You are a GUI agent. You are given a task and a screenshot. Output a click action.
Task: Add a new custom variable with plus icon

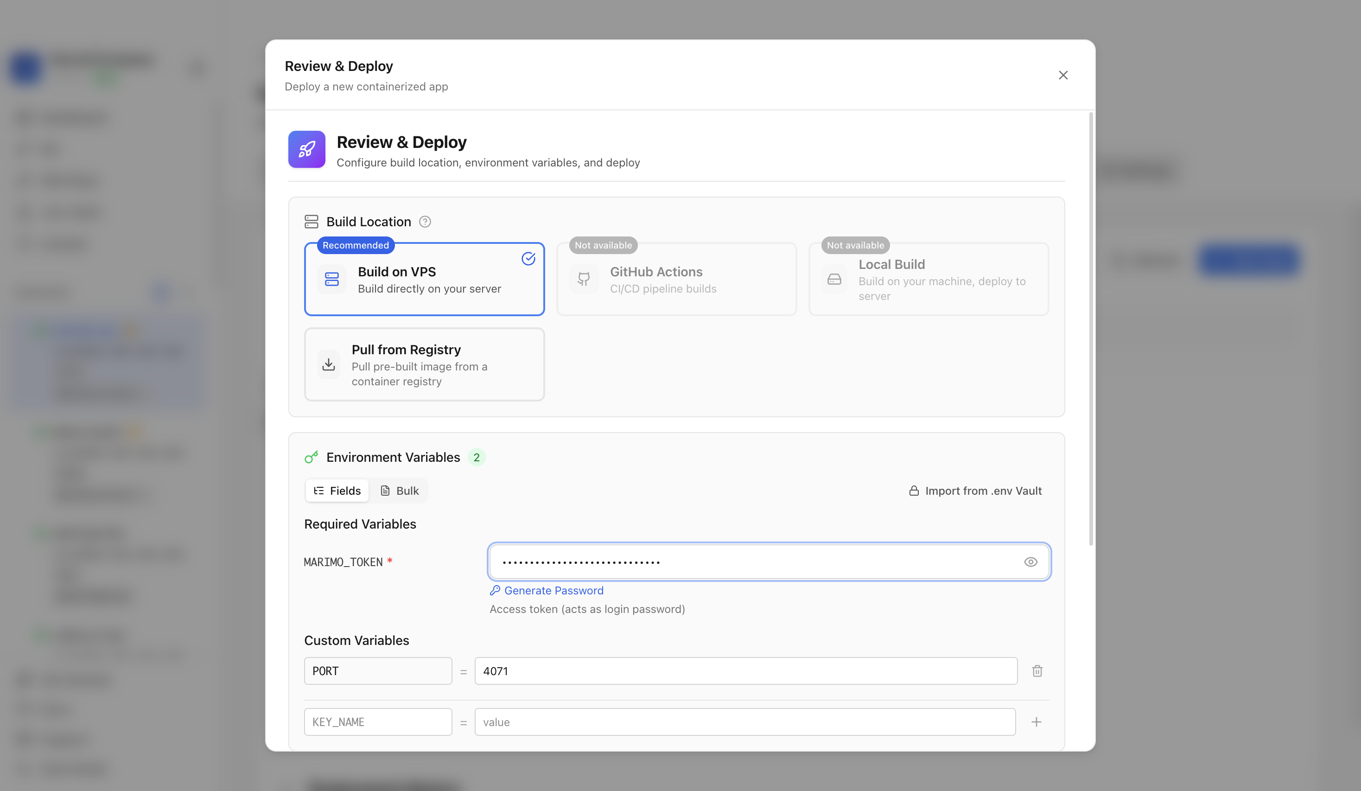pos(1036,722)
